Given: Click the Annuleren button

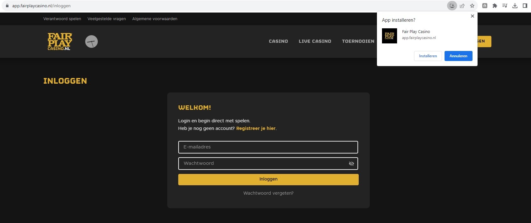Looking at the screenshot, I should [458, 56].
